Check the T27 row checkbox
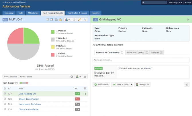 5,94
